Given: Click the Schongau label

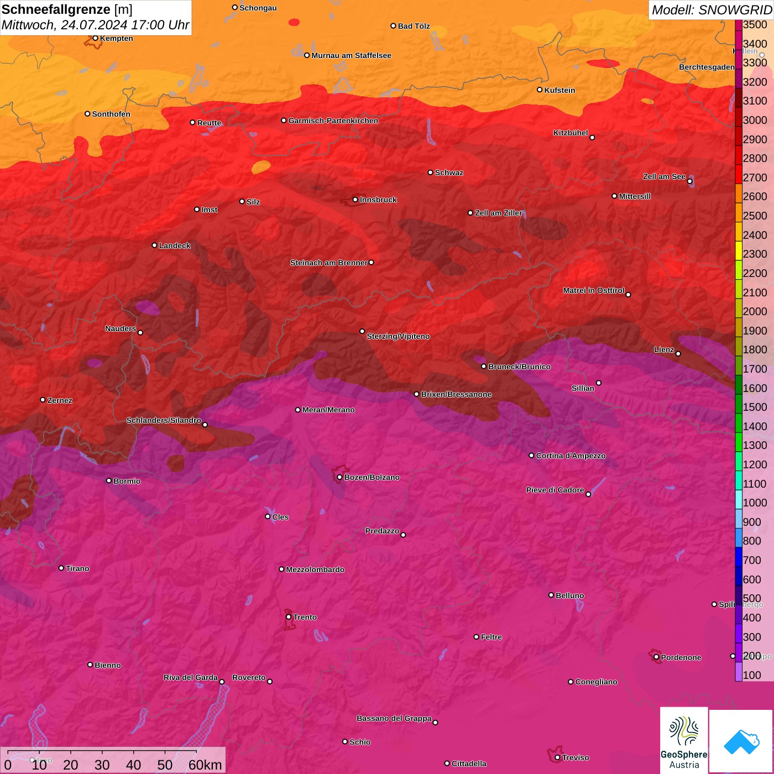Looking at the screenshot, I should (x=258, y=8).
